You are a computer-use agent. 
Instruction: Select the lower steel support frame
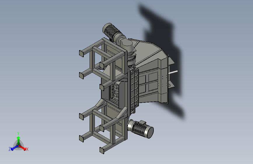click(x=103, y=126)
